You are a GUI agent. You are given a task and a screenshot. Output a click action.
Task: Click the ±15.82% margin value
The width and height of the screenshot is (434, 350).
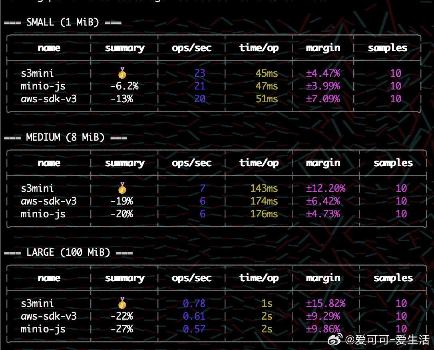(326, 304)
